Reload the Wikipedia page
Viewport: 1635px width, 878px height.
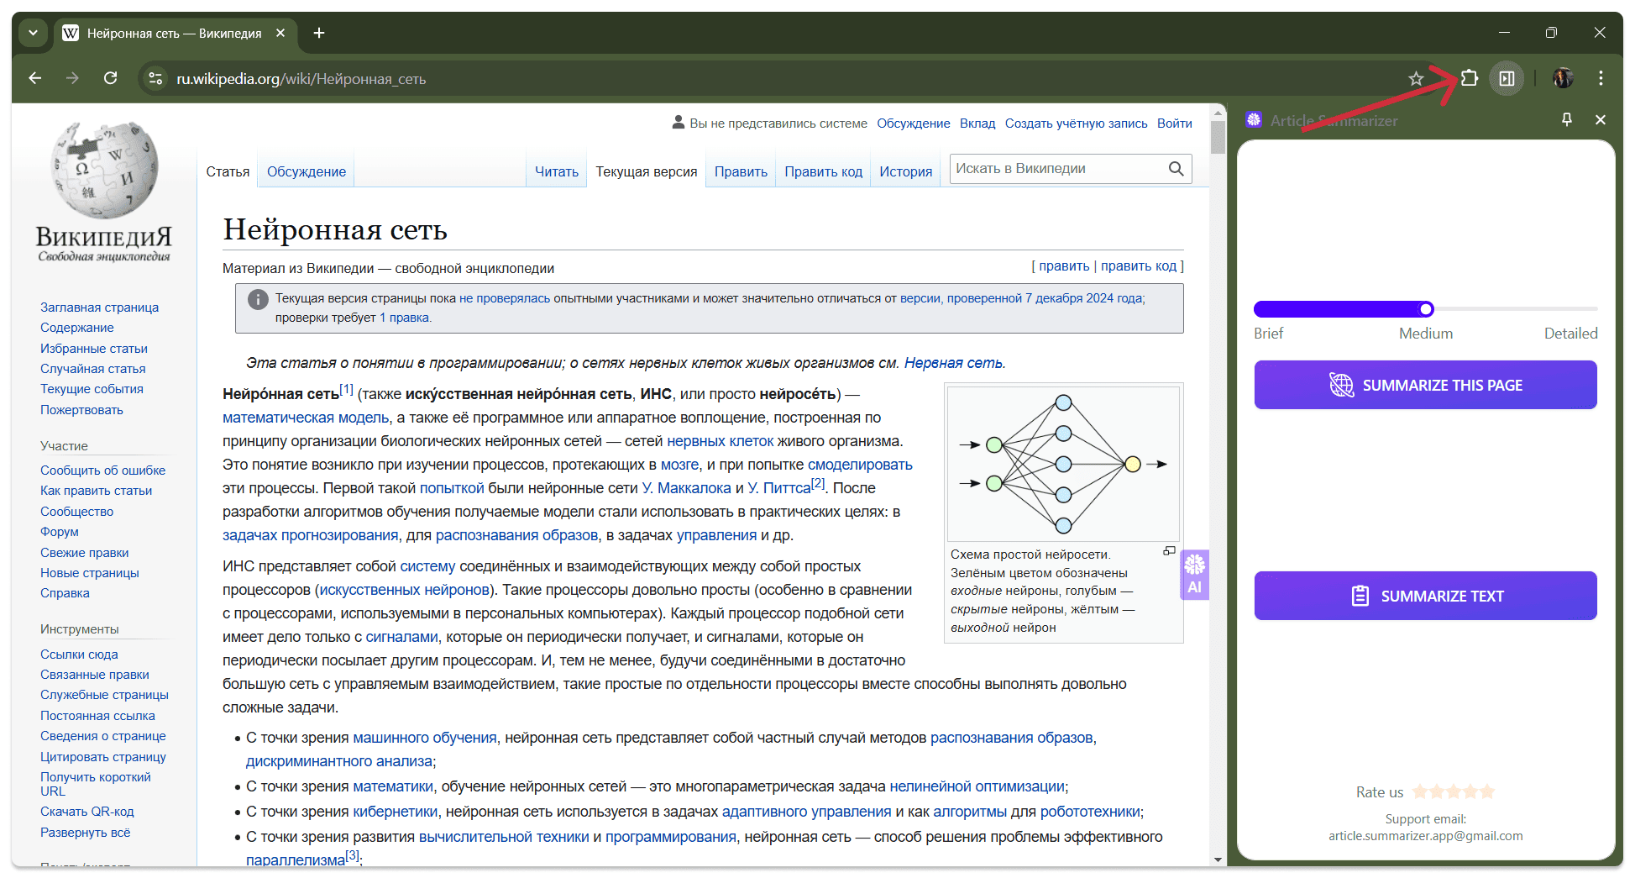(x=110, y=78)
